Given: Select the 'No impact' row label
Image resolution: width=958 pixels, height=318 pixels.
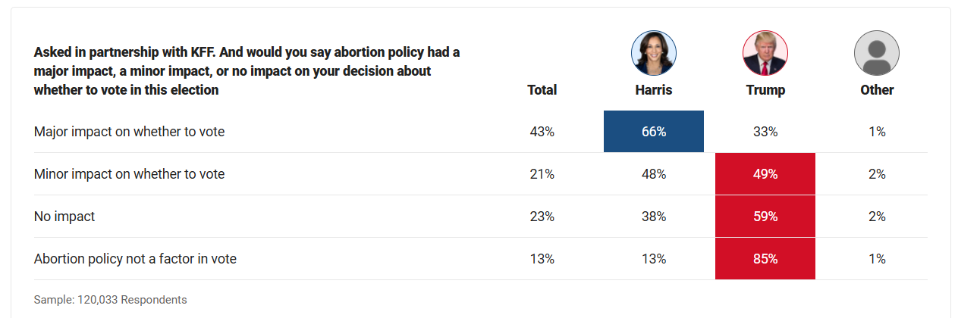Looking at the screenshot, I should (x=64, y=217).
